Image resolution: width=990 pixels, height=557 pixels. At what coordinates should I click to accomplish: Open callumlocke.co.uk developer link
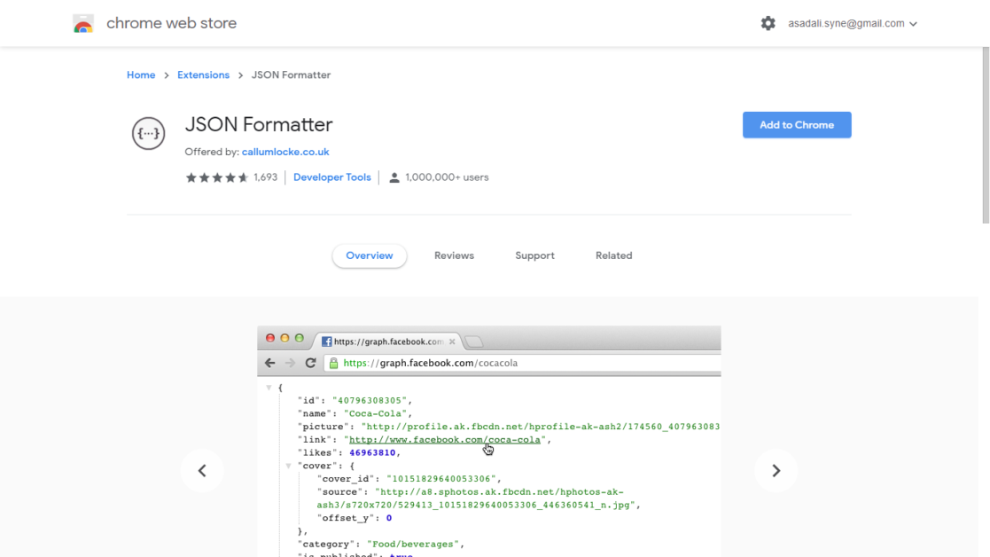(x=285, y=152)
